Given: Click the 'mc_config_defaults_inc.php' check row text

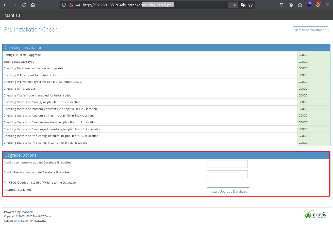Looking at the screenshot, I should (x=52, y=136).
